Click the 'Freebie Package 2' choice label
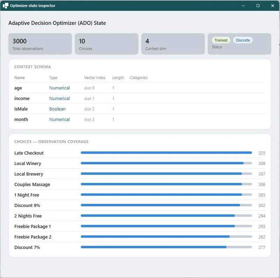The height and width of the screenshot is (278, 280). [x=33, y=237]
